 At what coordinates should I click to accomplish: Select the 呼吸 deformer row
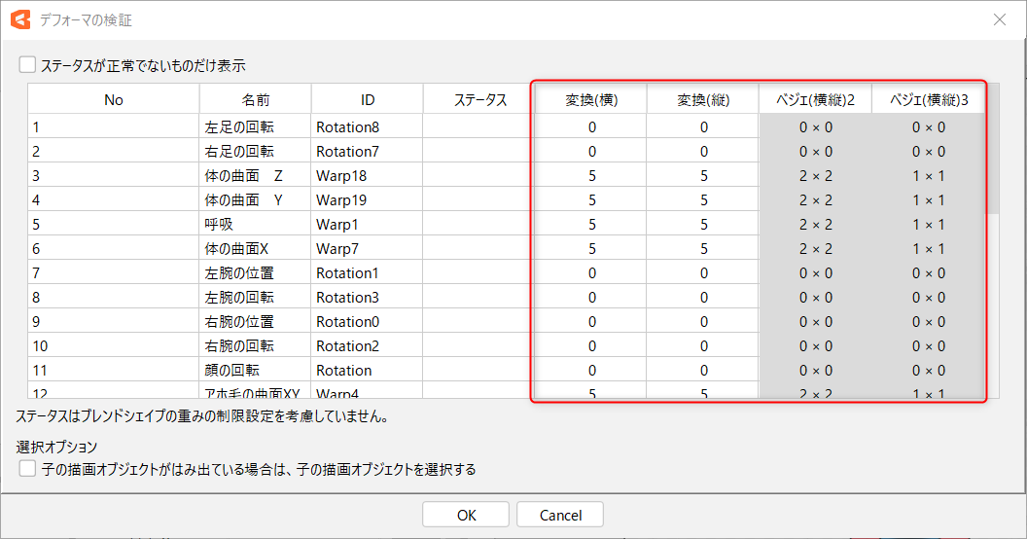[220, 225]
